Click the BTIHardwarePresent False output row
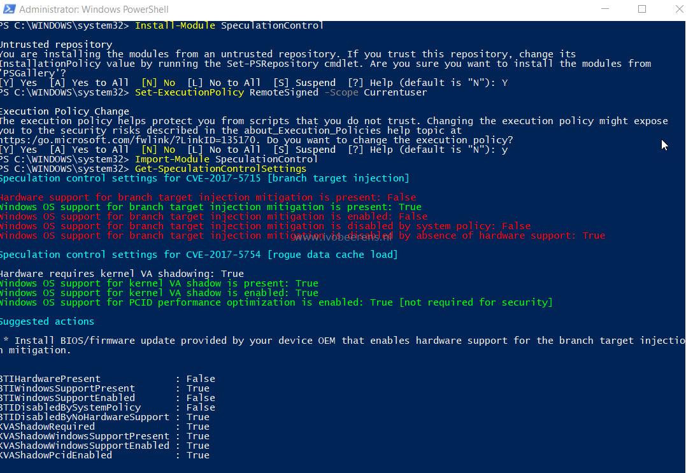The height and width of the screenshot is (473, 686). (108, 379)
